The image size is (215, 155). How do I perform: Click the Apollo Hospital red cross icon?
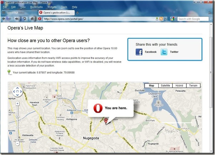pos(54,97)
